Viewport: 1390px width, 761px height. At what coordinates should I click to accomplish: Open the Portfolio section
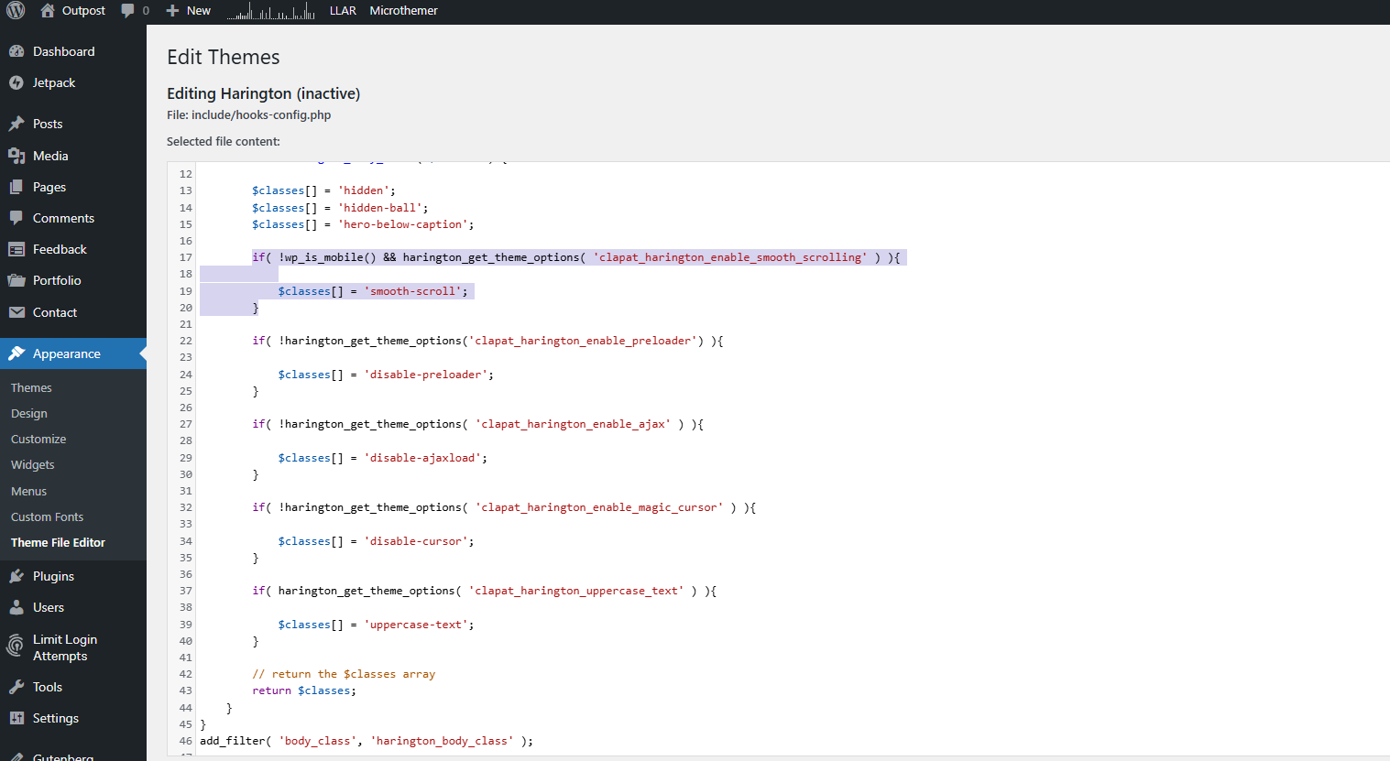(57, 280)
